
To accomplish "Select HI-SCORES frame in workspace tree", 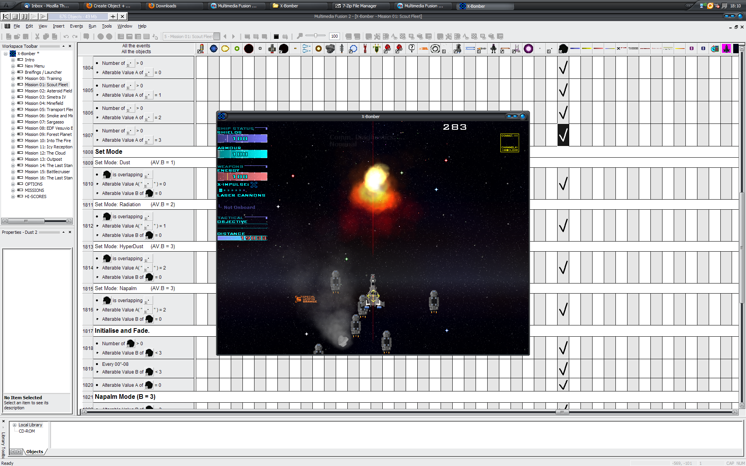I will (x=35, y=196).
